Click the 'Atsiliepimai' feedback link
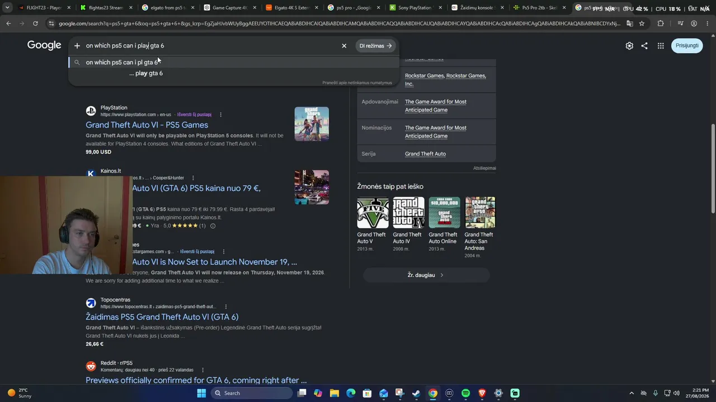 click(x=484, y=168)
